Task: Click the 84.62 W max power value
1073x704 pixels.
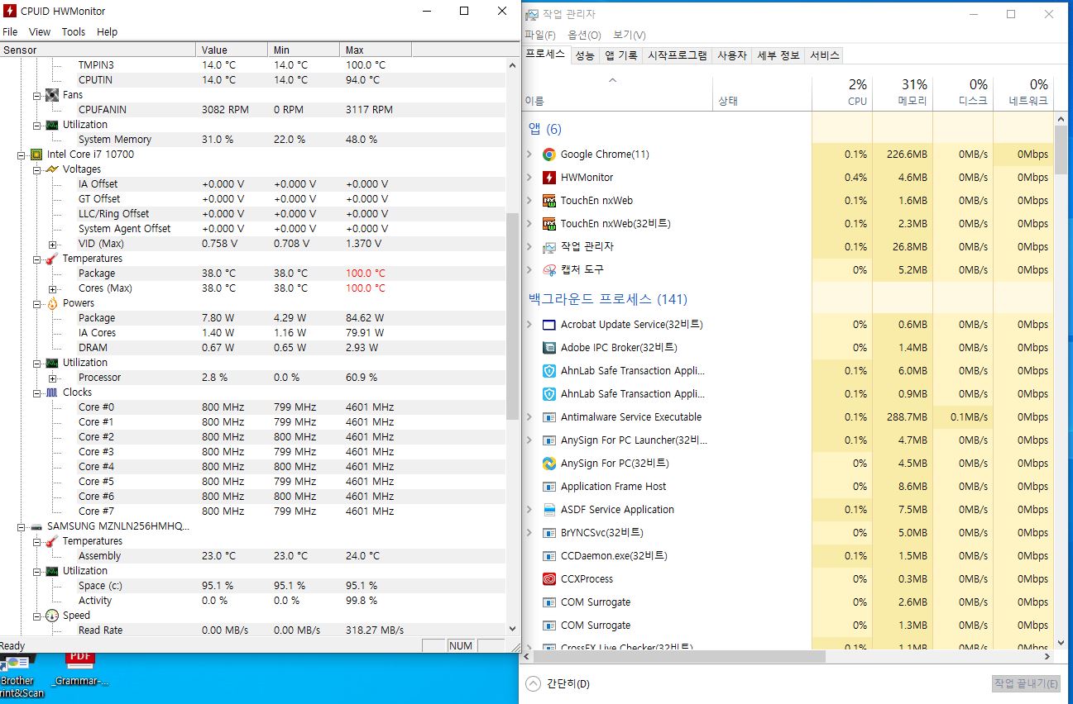Action: pos(365,318)
